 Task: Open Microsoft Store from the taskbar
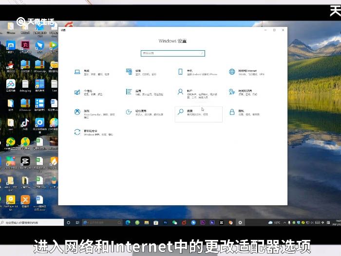[156, 222]
